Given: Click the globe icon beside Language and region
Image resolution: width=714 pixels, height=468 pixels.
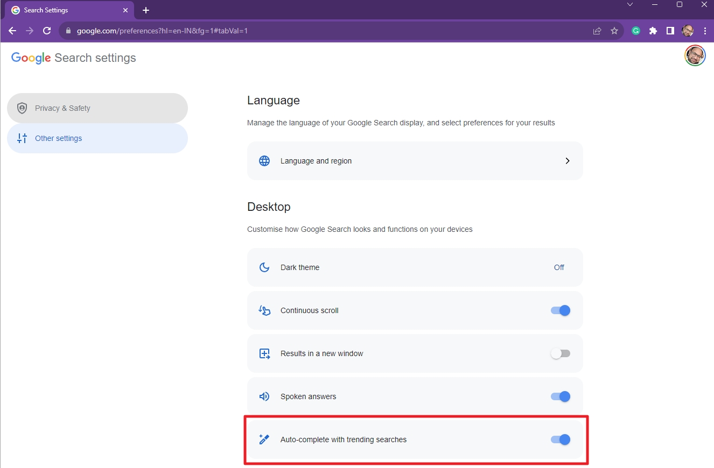Looking at the screenshot, I should click(x=264, y=160).
